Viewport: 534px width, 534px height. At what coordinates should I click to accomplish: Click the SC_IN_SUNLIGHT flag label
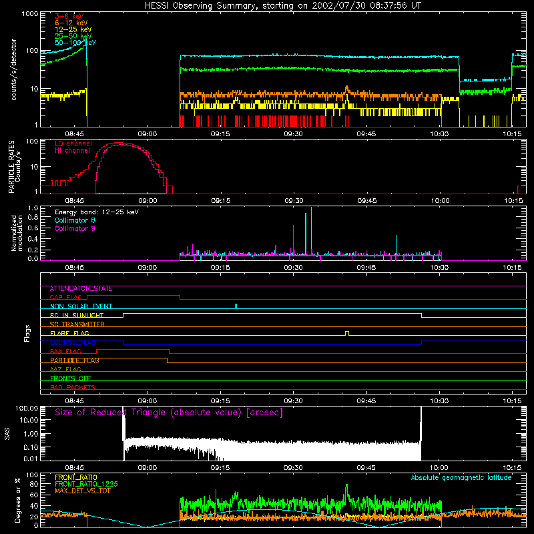[77, 315]
